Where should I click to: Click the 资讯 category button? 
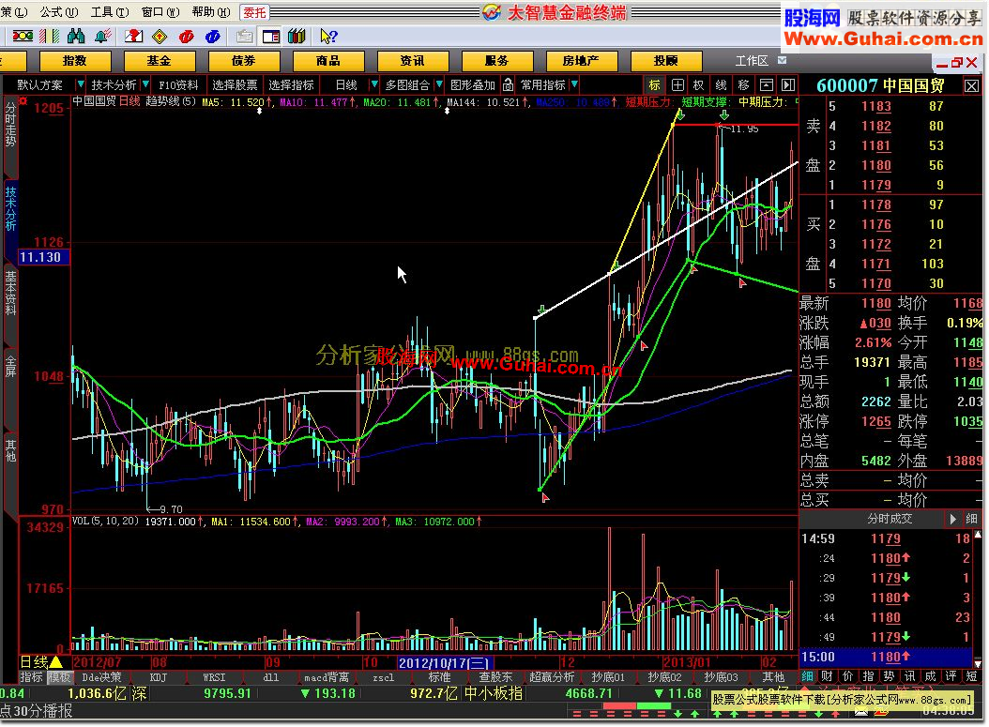coord(413,61)
